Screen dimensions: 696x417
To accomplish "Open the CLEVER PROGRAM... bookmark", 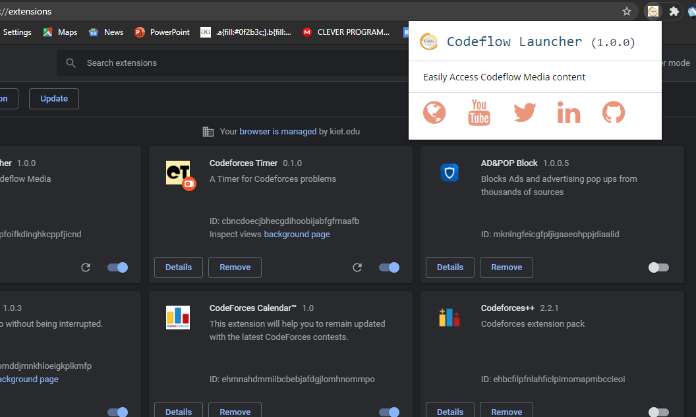I will [346, 32].
